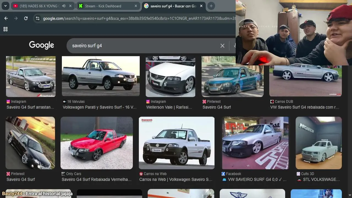Open VW SAVEIRO SURF G4 0,0 Facebook link
Screen dimensions: 352x198
point(254,180)
